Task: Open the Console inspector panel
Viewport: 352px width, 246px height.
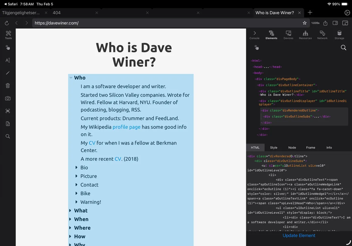Action: (254, 35)
